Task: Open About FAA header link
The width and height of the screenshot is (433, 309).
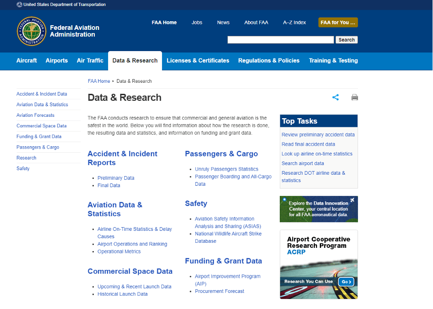Action: point(256,23)
